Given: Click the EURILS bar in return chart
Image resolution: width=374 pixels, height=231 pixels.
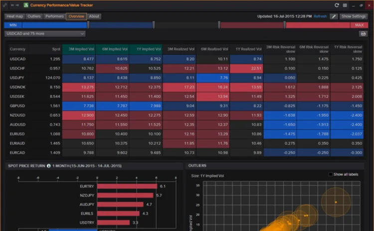Looking at the screenshot, I should click(x=118, y=214).
